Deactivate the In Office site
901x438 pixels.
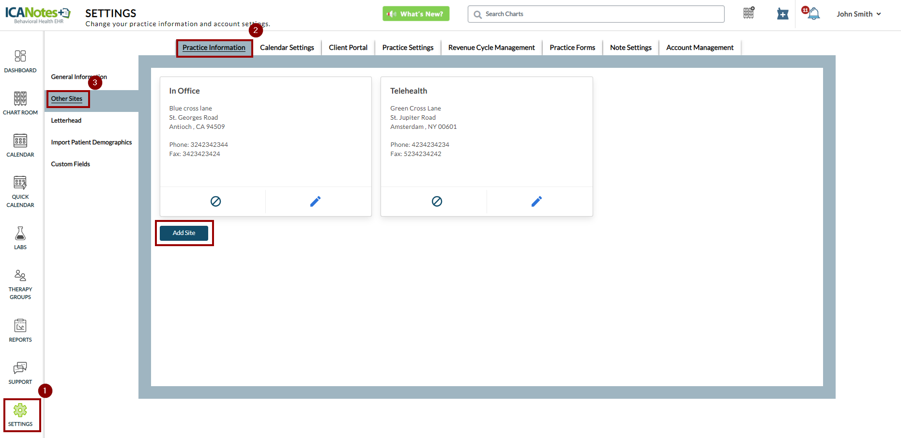(x=216, y=201)
